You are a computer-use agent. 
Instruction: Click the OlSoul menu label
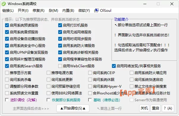tap(106, 11)
